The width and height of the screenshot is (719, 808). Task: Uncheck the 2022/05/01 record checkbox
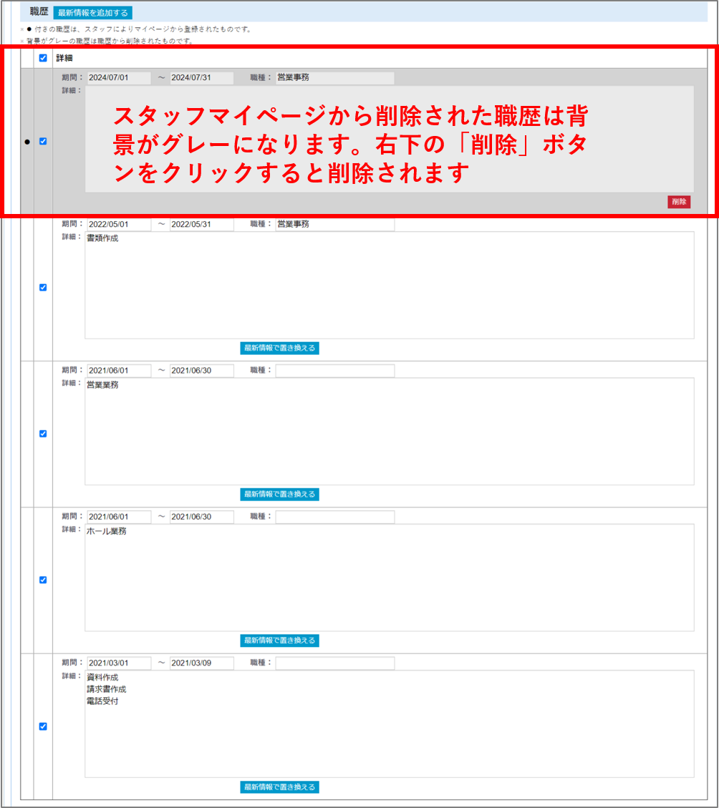[x=43, y=288]
